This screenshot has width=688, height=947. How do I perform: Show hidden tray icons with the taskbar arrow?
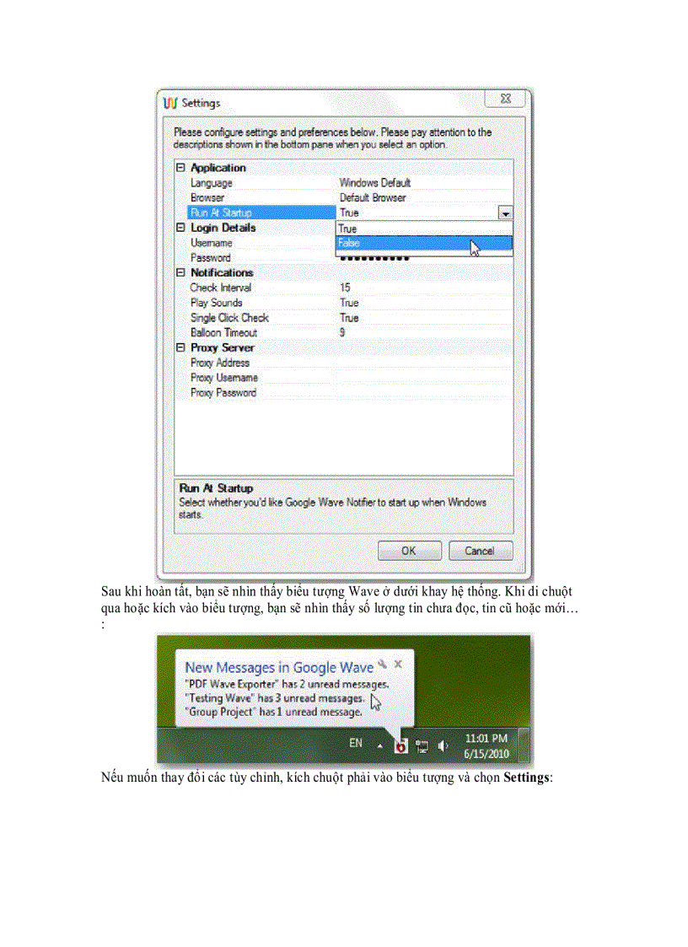point(379,744)
